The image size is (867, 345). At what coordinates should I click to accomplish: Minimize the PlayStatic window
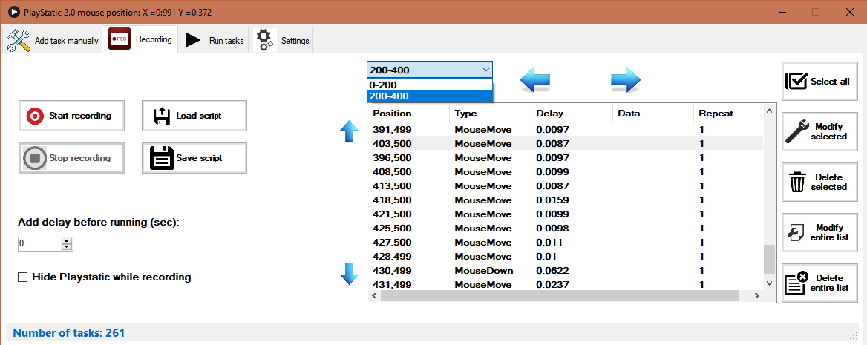[782, 12]
